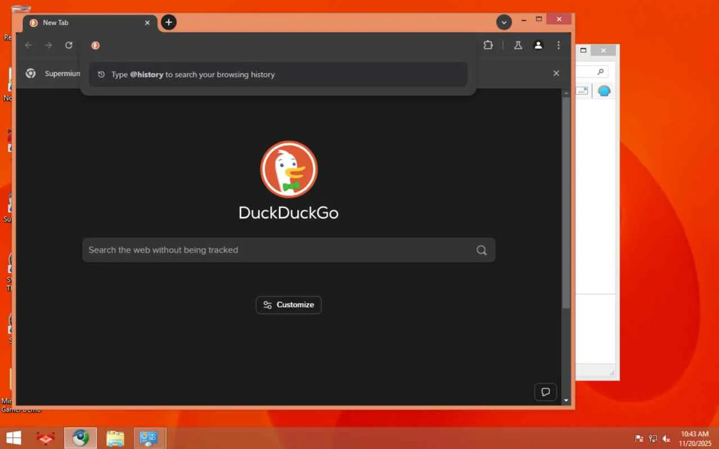Click the magnifier in DuckDuckGo search box
719x449 pixels.
click(481, 250)
